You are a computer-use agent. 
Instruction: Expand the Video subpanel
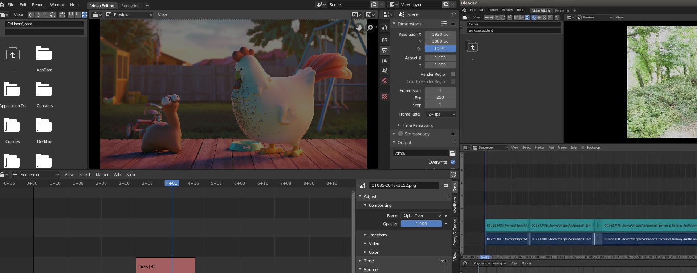365,244
